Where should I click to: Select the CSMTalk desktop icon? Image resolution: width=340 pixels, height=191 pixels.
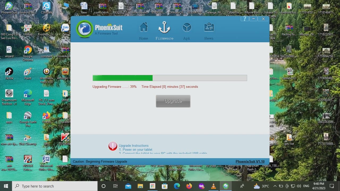[46, 8]
